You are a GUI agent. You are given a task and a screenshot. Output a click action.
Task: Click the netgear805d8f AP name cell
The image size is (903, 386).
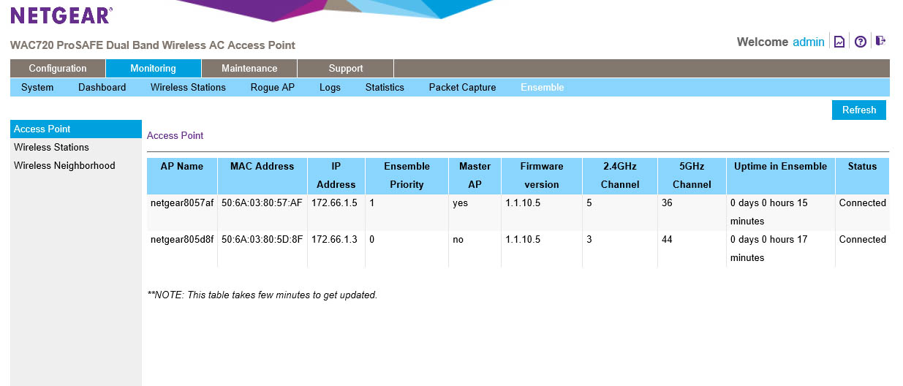click(x=182, y=239)
